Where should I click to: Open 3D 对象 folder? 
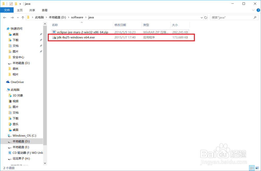[18, 96]
